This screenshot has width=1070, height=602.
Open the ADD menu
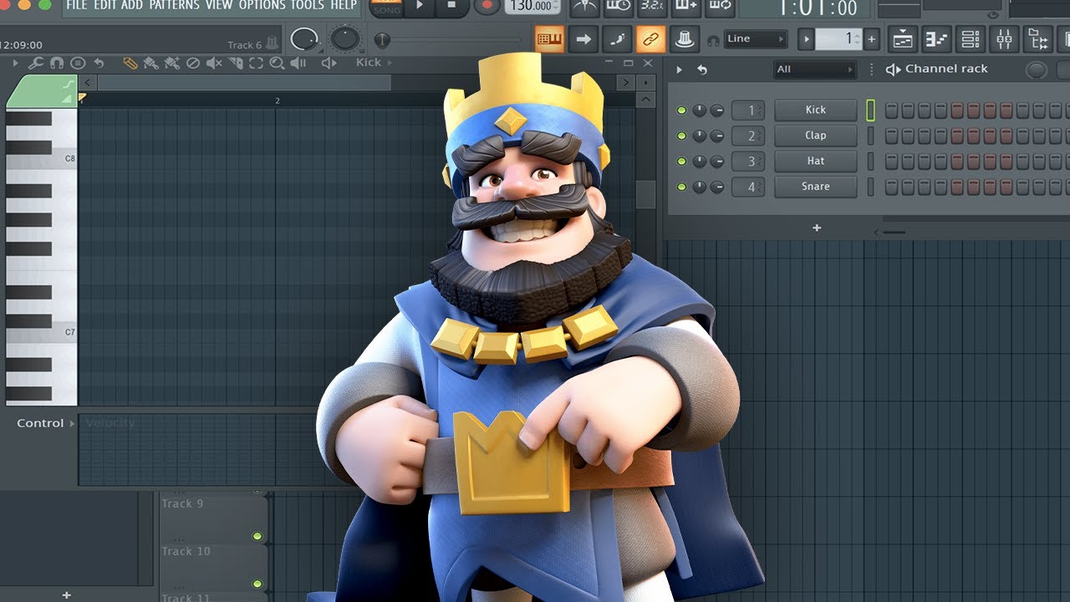click(x=131, y=5)
